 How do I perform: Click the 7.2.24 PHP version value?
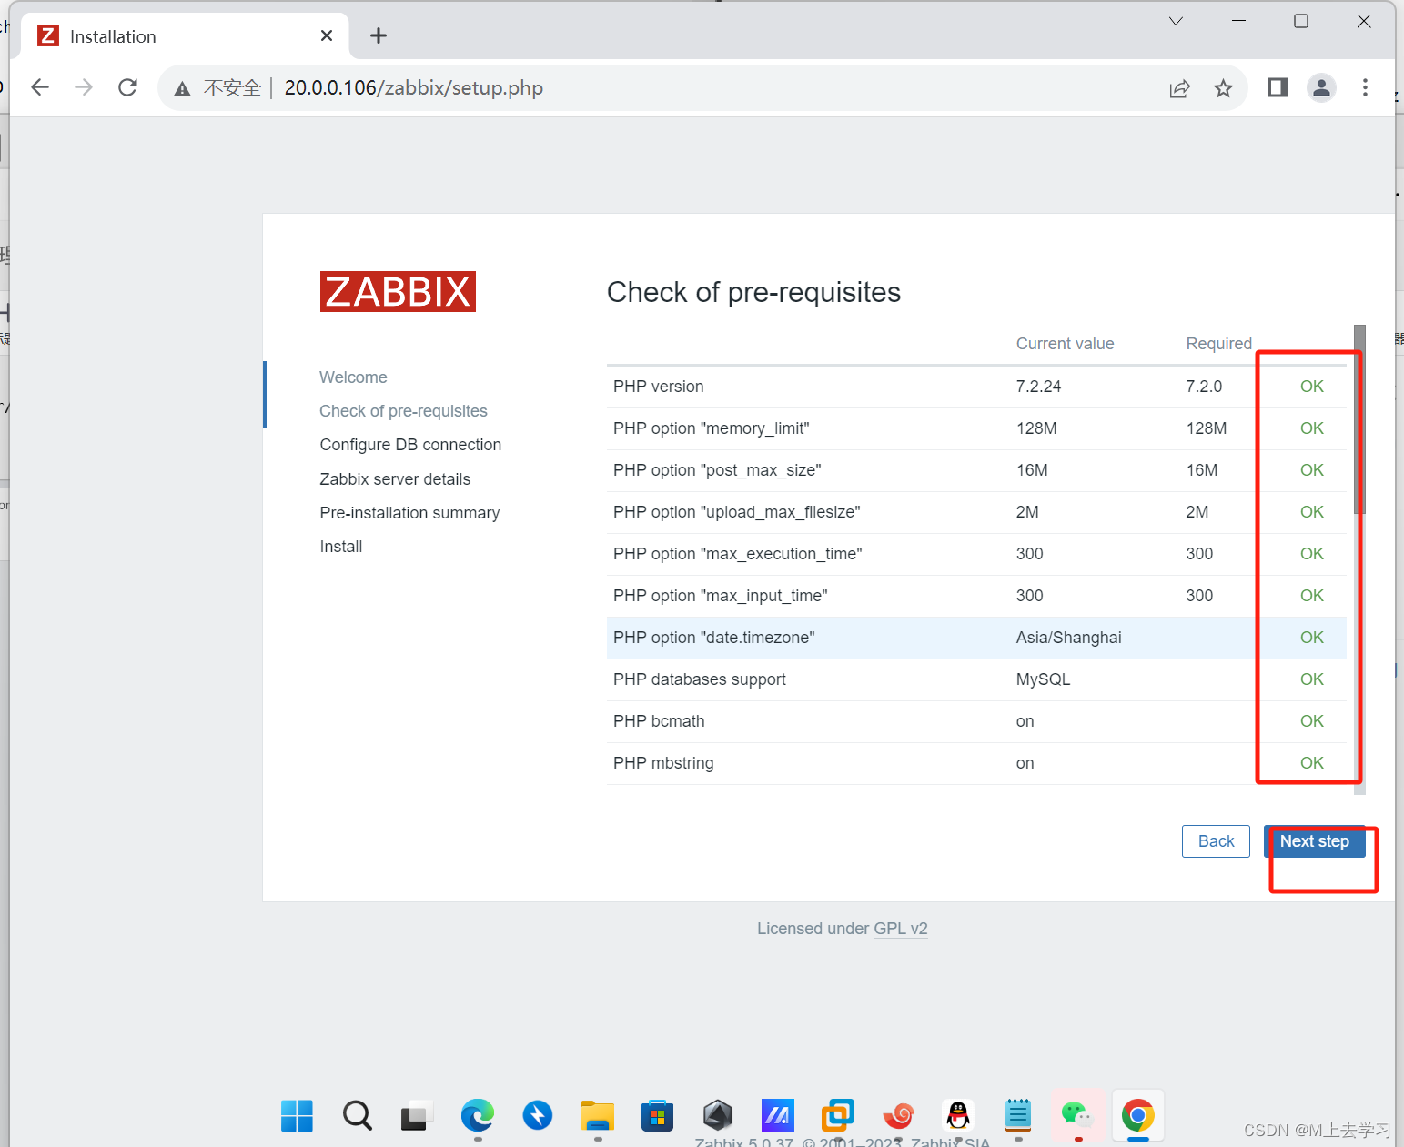(1038, 387)
